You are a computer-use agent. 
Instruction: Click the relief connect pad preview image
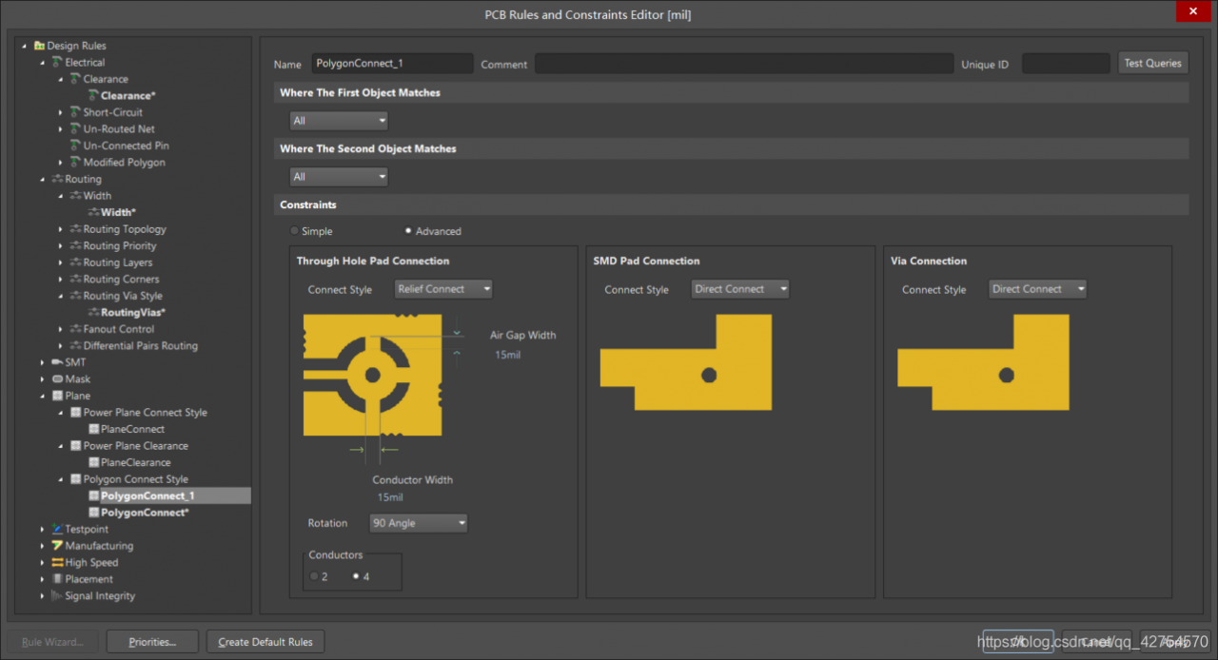[x=373, y=375]
